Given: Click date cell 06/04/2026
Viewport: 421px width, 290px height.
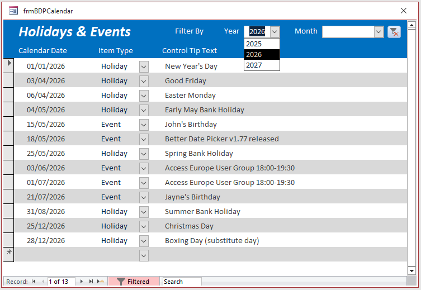Looking at the screenshot, I should [x=46, y=95].
